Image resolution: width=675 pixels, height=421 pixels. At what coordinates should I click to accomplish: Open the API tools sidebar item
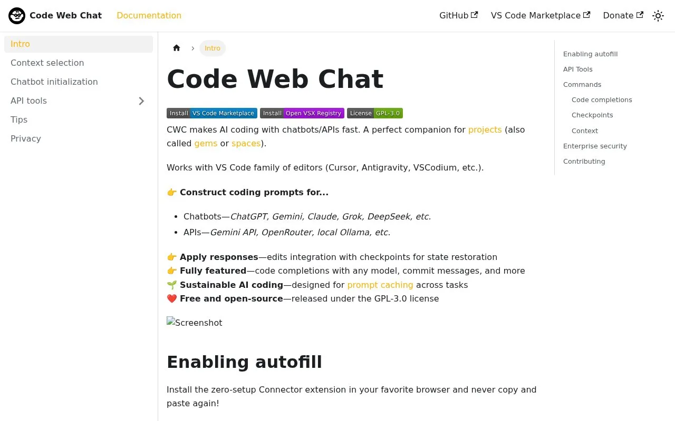click(x=68, y=101)
